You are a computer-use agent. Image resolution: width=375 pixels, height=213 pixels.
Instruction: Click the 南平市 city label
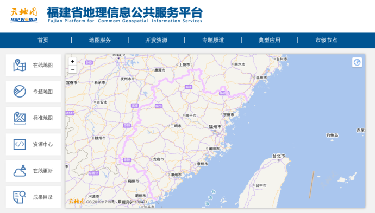pyautogui.click(x=191, y=115)
